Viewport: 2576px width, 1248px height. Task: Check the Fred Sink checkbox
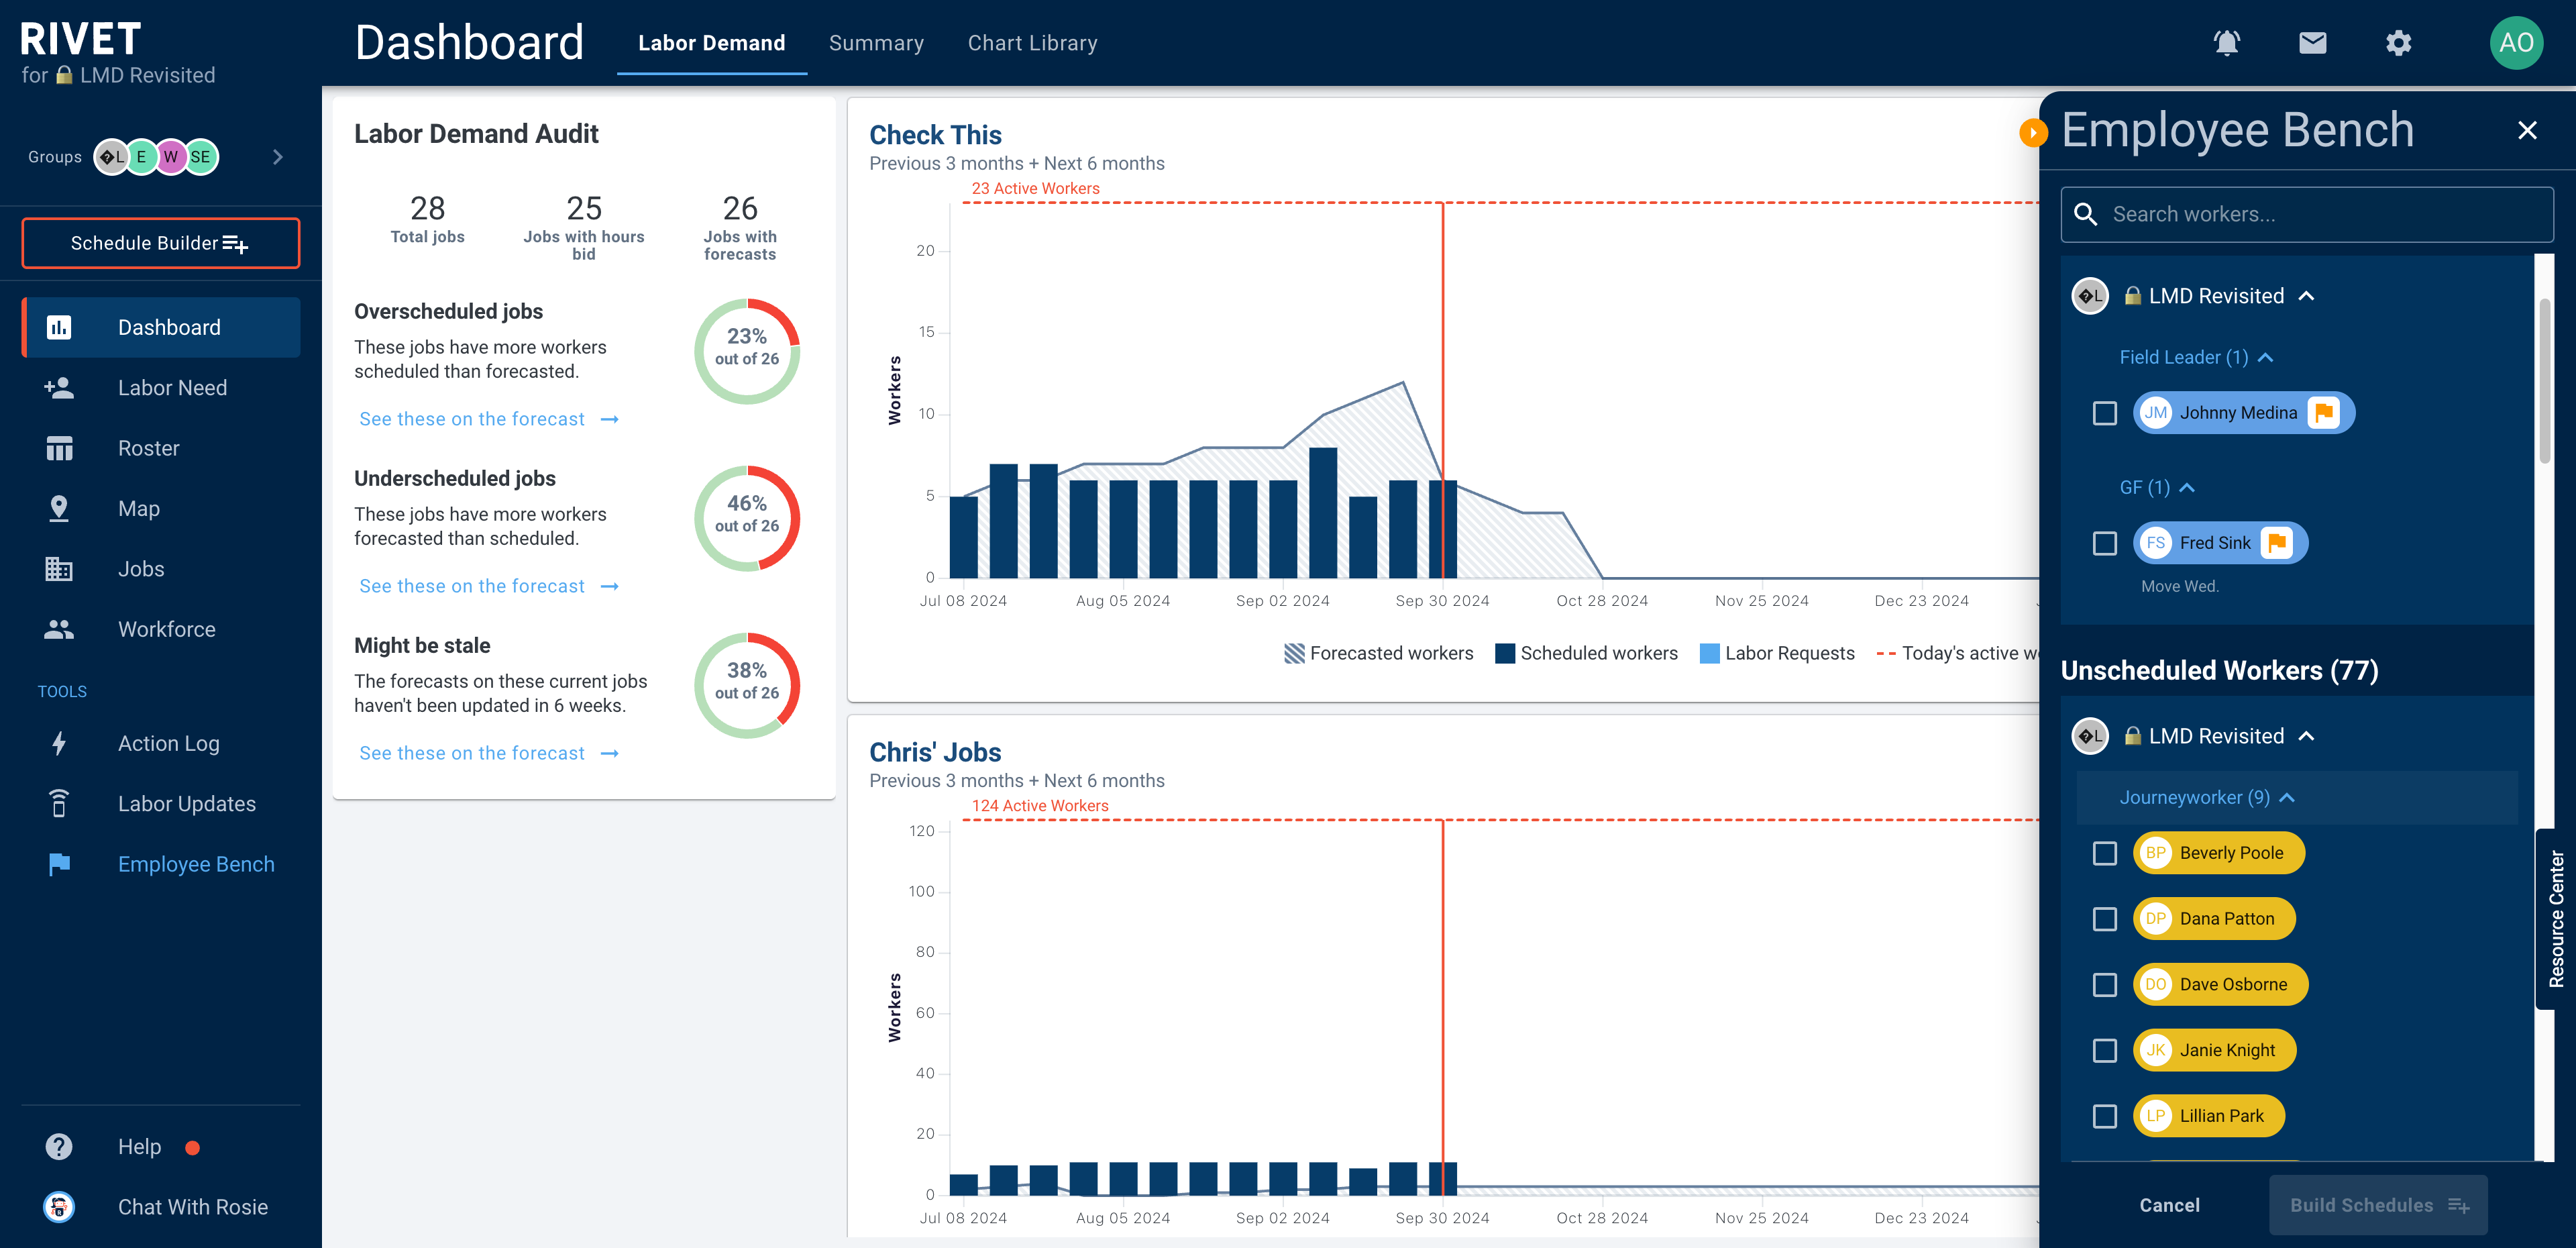pyautogui.click(x=2104, y=543)
